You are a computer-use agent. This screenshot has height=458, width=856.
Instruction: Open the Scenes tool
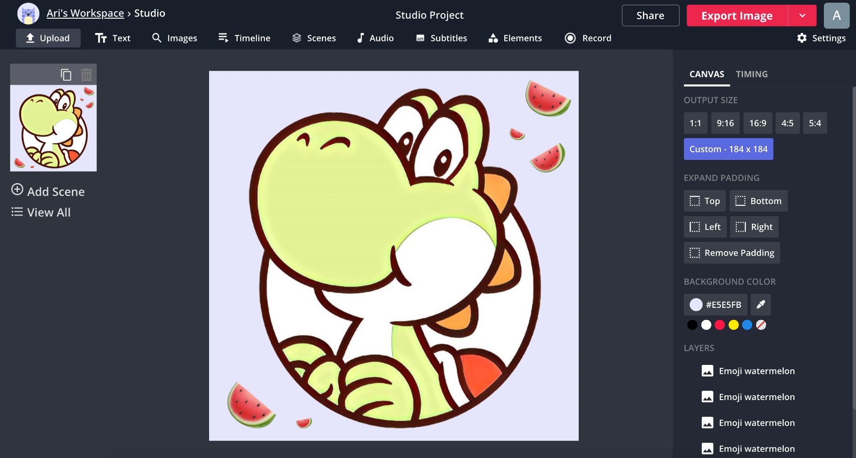[x=314, y=38]
